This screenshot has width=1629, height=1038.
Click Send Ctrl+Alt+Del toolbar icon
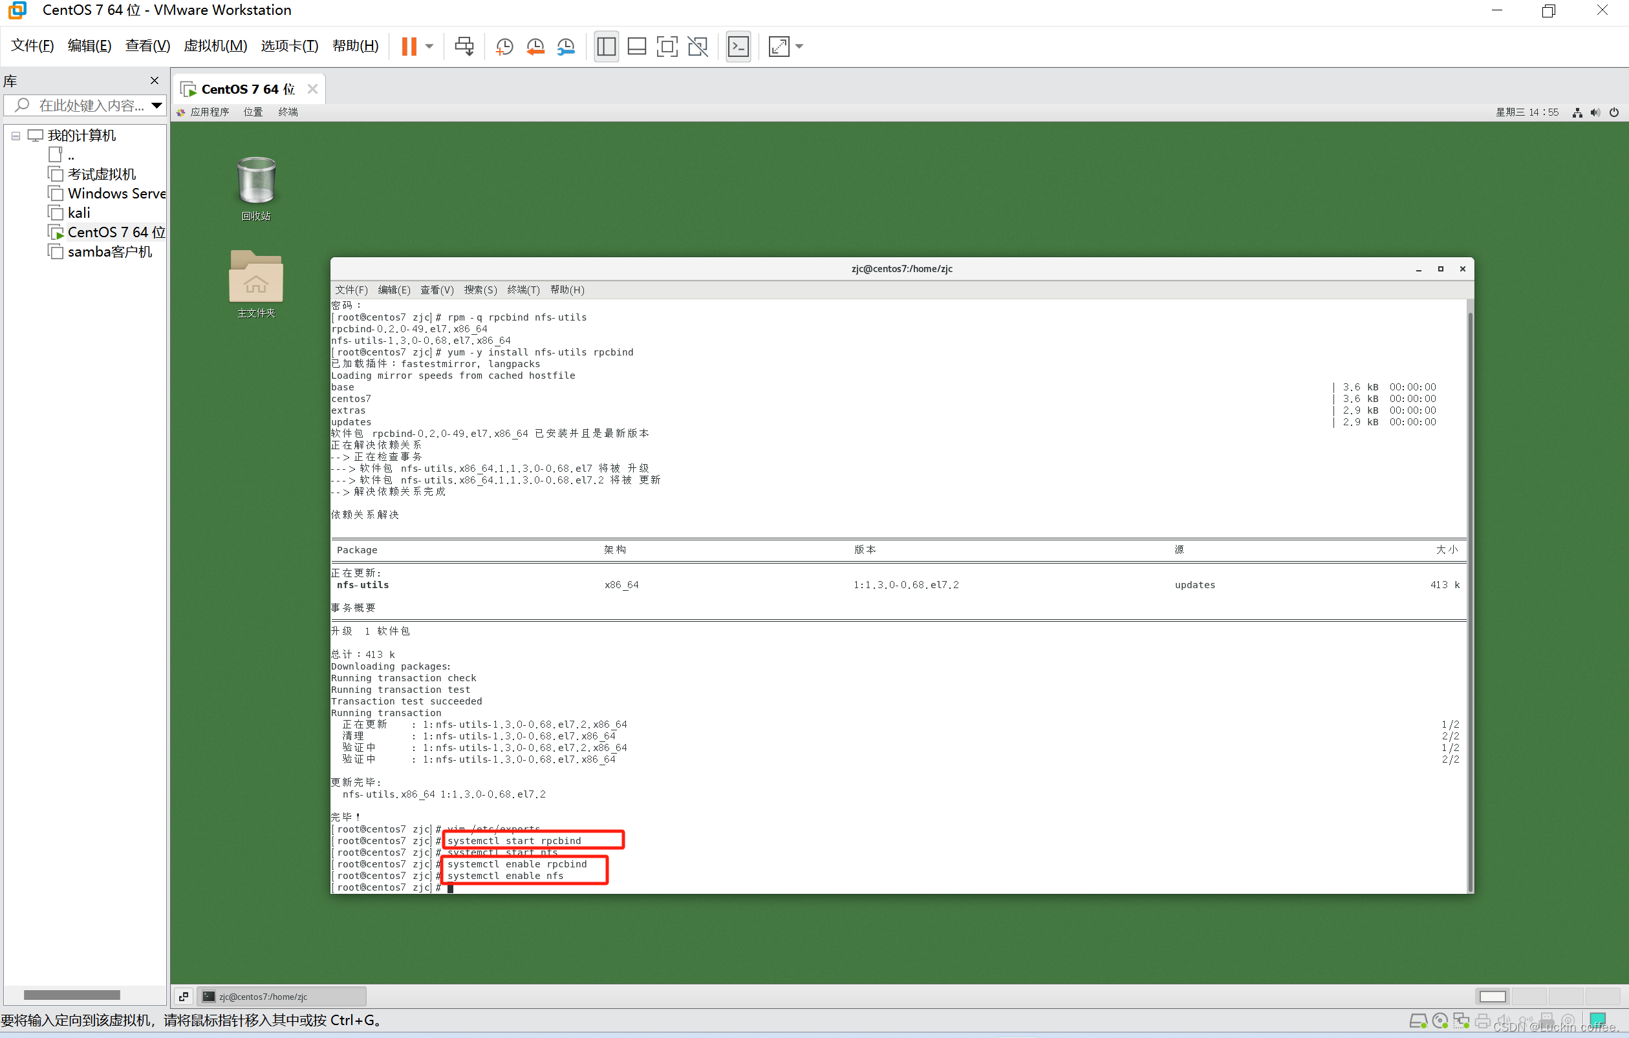click(x=464, y=46)
